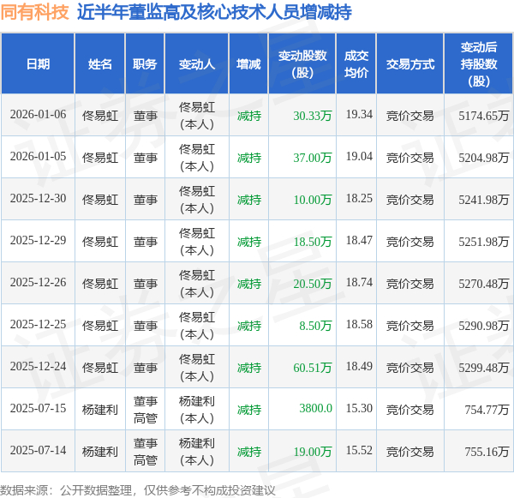Select the 日期 column header
The width and height of the screenshot is (514, 498).
[x=38, y=63]
